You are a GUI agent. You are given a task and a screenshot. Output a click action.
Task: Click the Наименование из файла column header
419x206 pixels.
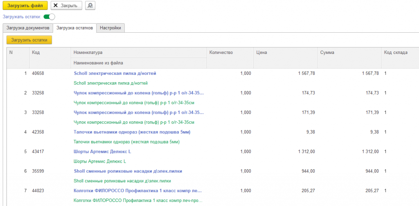click(139, 63)
